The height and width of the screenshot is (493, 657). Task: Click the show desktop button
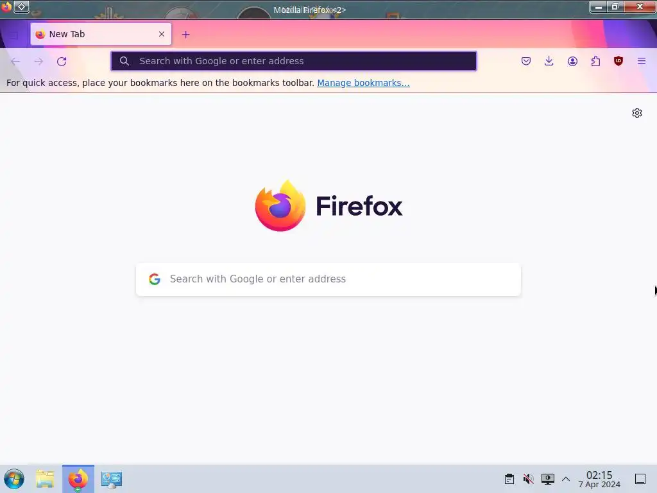point(640,479)
